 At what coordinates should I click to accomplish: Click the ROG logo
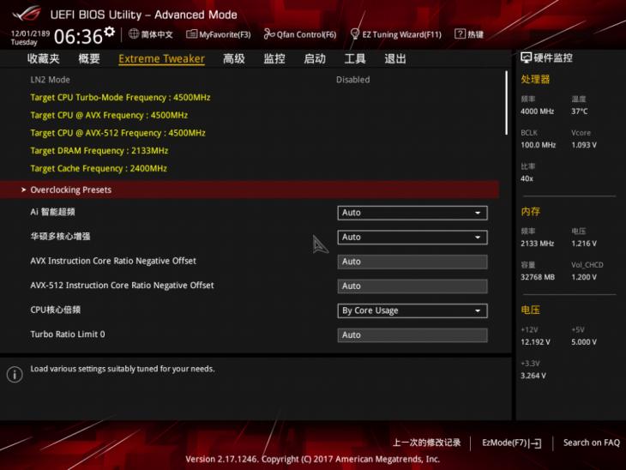pyautogui.click(x=27, y=13)
